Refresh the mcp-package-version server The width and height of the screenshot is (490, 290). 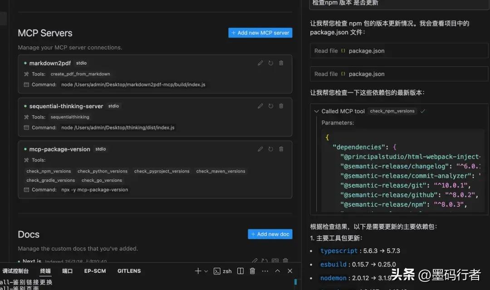[270, 149]
